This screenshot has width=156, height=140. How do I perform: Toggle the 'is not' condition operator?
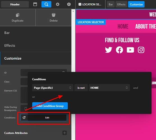[81, 88]
